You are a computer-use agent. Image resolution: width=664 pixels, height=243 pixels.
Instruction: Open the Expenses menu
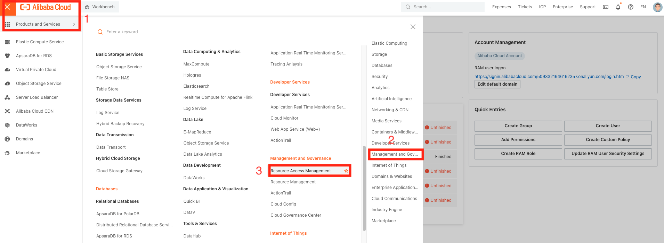[x=501, y=7]
